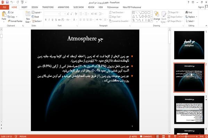
Task: Toggle Italic formatting
Action: [x=49, y=20]
